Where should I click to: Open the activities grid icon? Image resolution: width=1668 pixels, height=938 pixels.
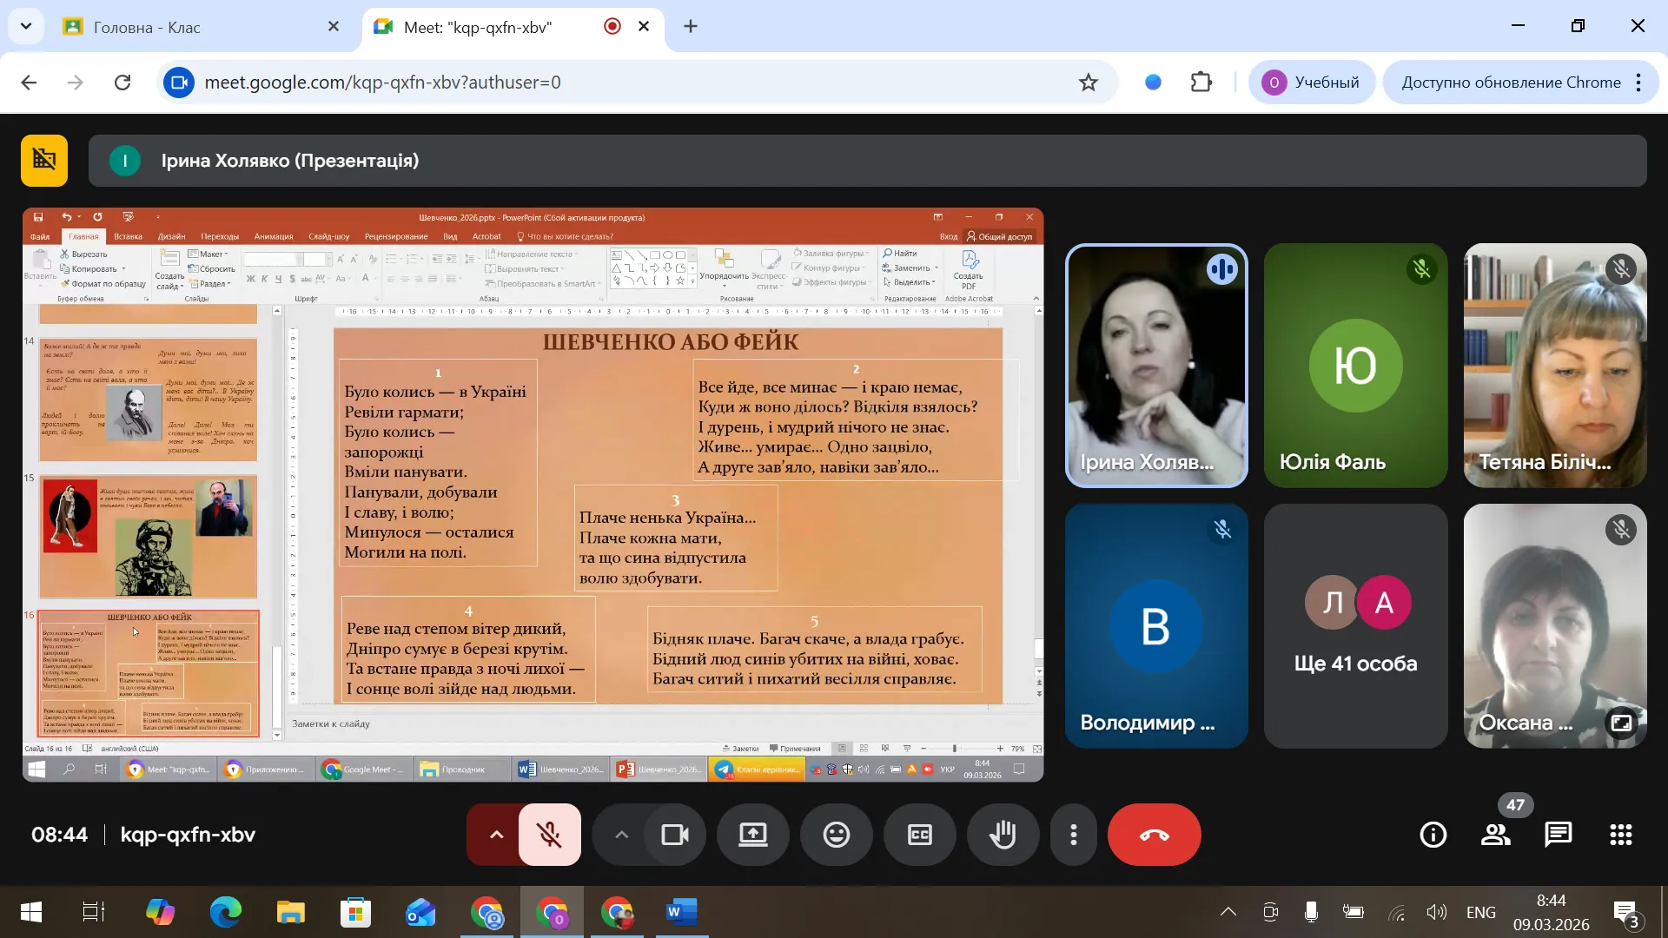(x=1620, y=836)
